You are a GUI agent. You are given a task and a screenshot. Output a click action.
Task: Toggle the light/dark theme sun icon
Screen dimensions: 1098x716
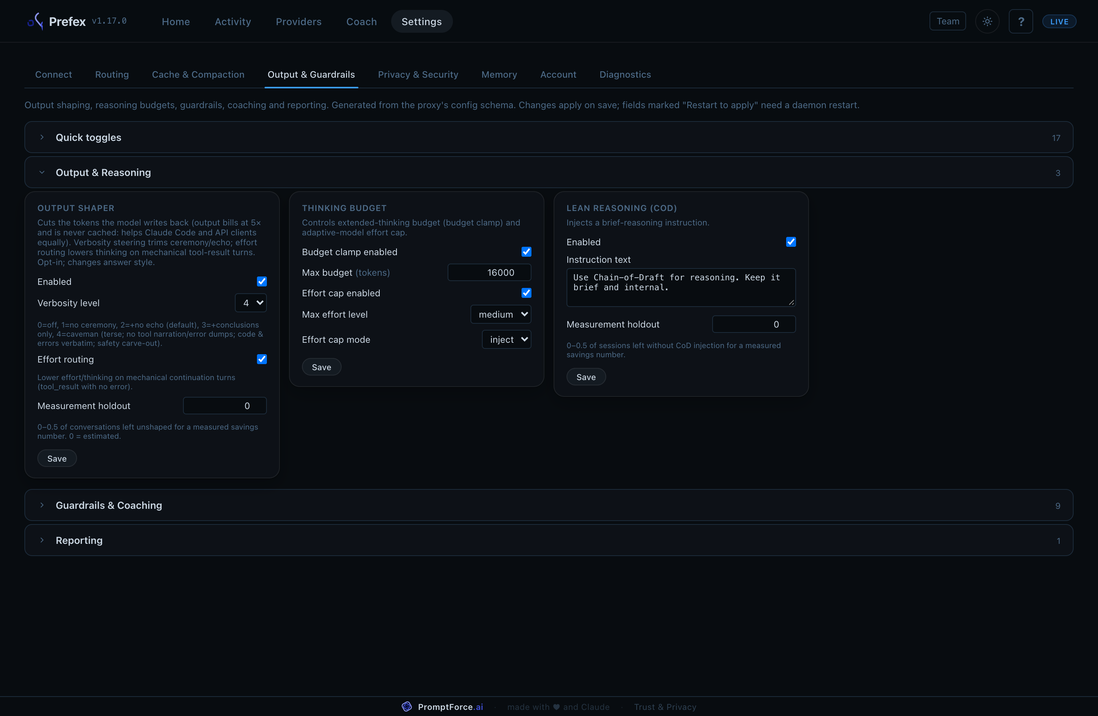point(987,21)
